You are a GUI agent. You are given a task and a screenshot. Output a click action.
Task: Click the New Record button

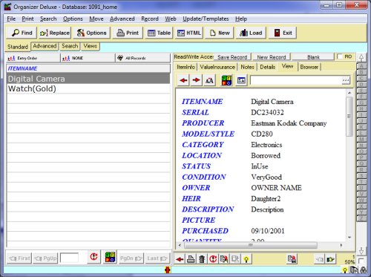click(x=272, y=57)
